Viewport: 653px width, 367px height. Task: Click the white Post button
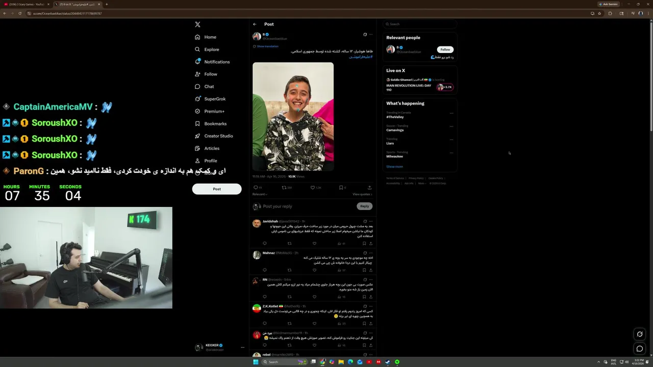[x=217, y=189]
